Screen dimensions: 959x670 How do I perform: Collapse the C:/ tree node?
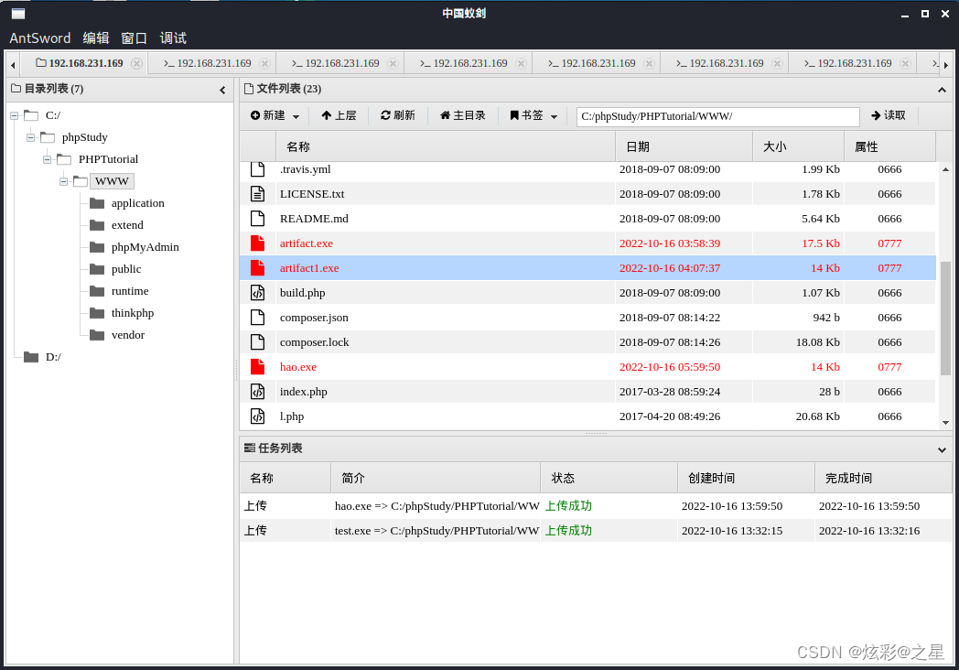(x=14, y=115)
